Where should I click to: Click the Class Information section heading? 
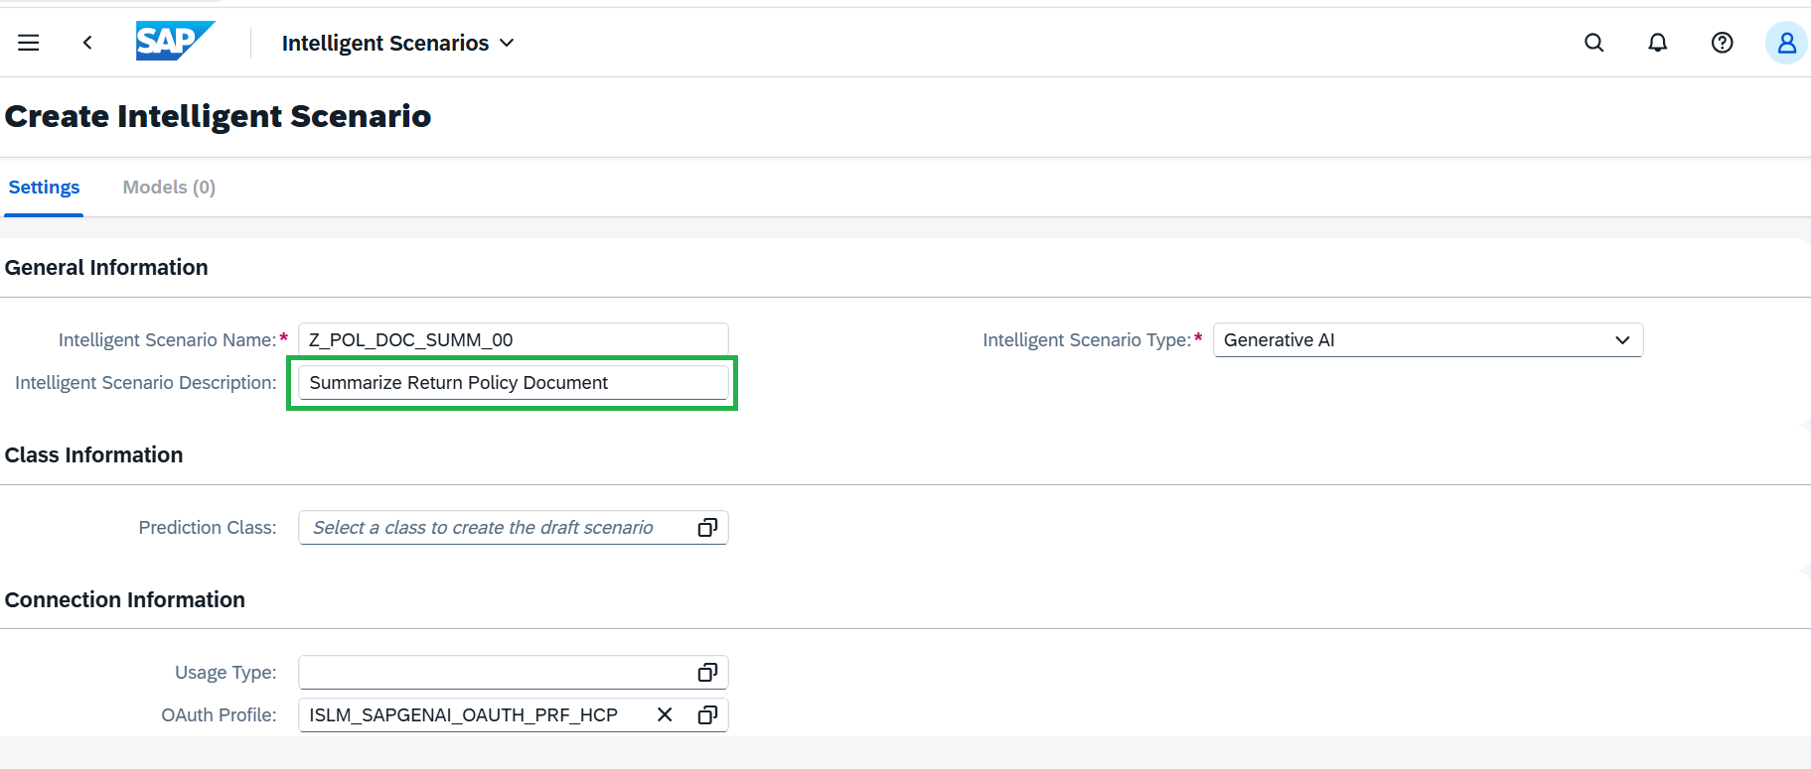point(94,455)
